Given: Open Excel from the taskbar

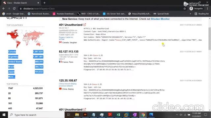Looking at the screenshot, I should coord(118,115).
